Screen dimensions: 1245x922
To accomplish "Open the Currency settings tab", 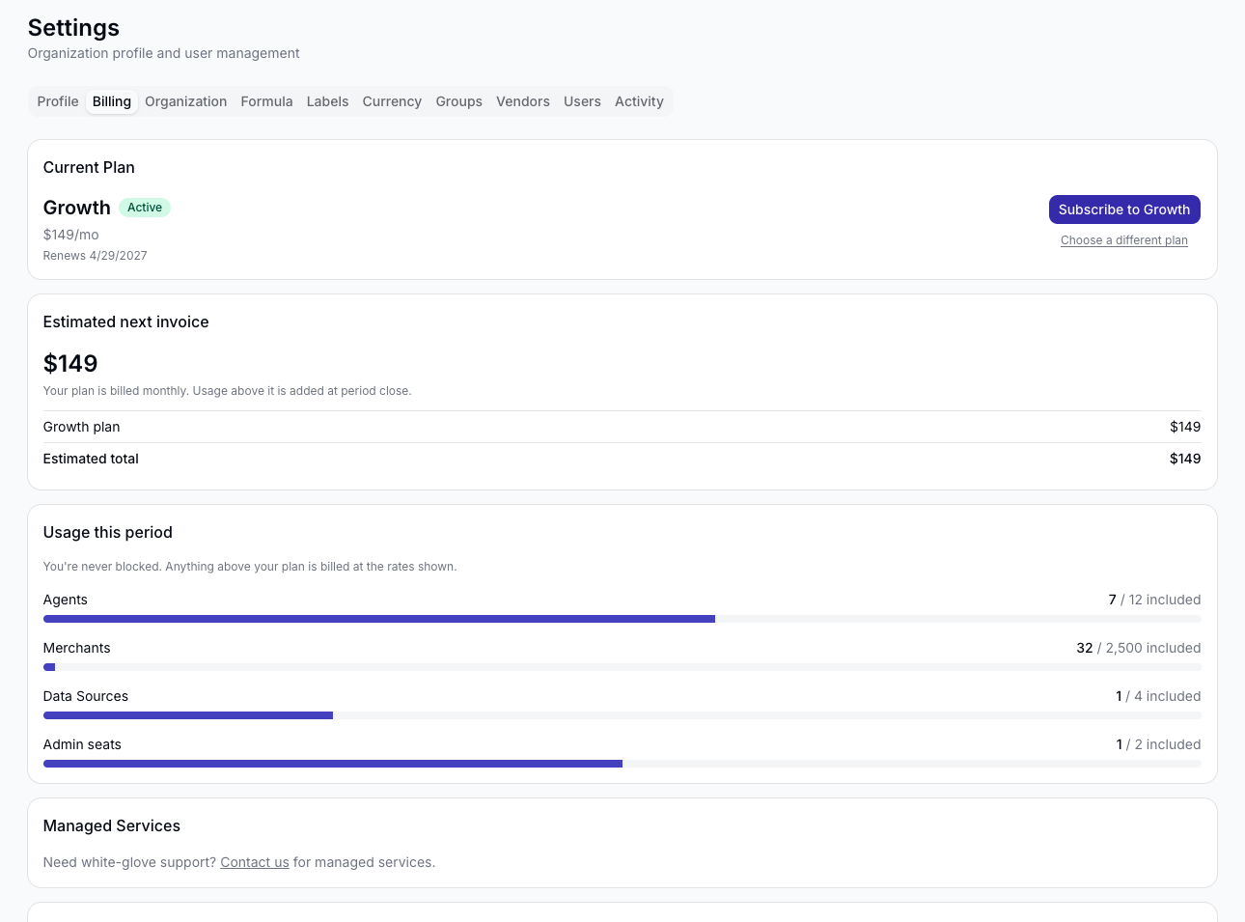I will (x=392, y=101).
